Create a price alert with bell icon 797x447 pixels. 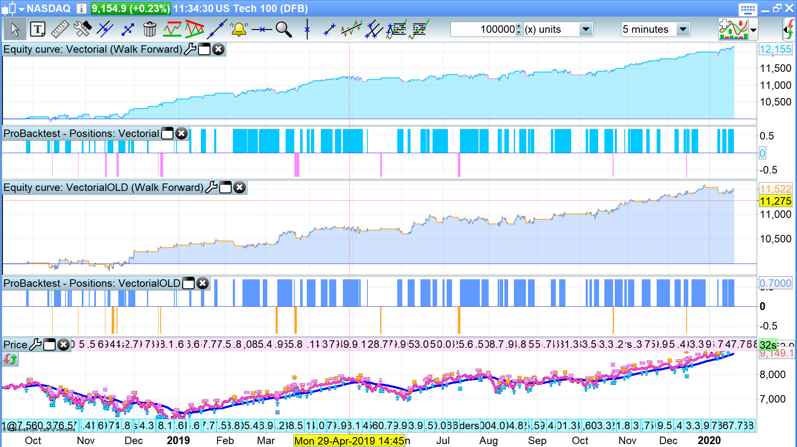click(x=239, y=29)
